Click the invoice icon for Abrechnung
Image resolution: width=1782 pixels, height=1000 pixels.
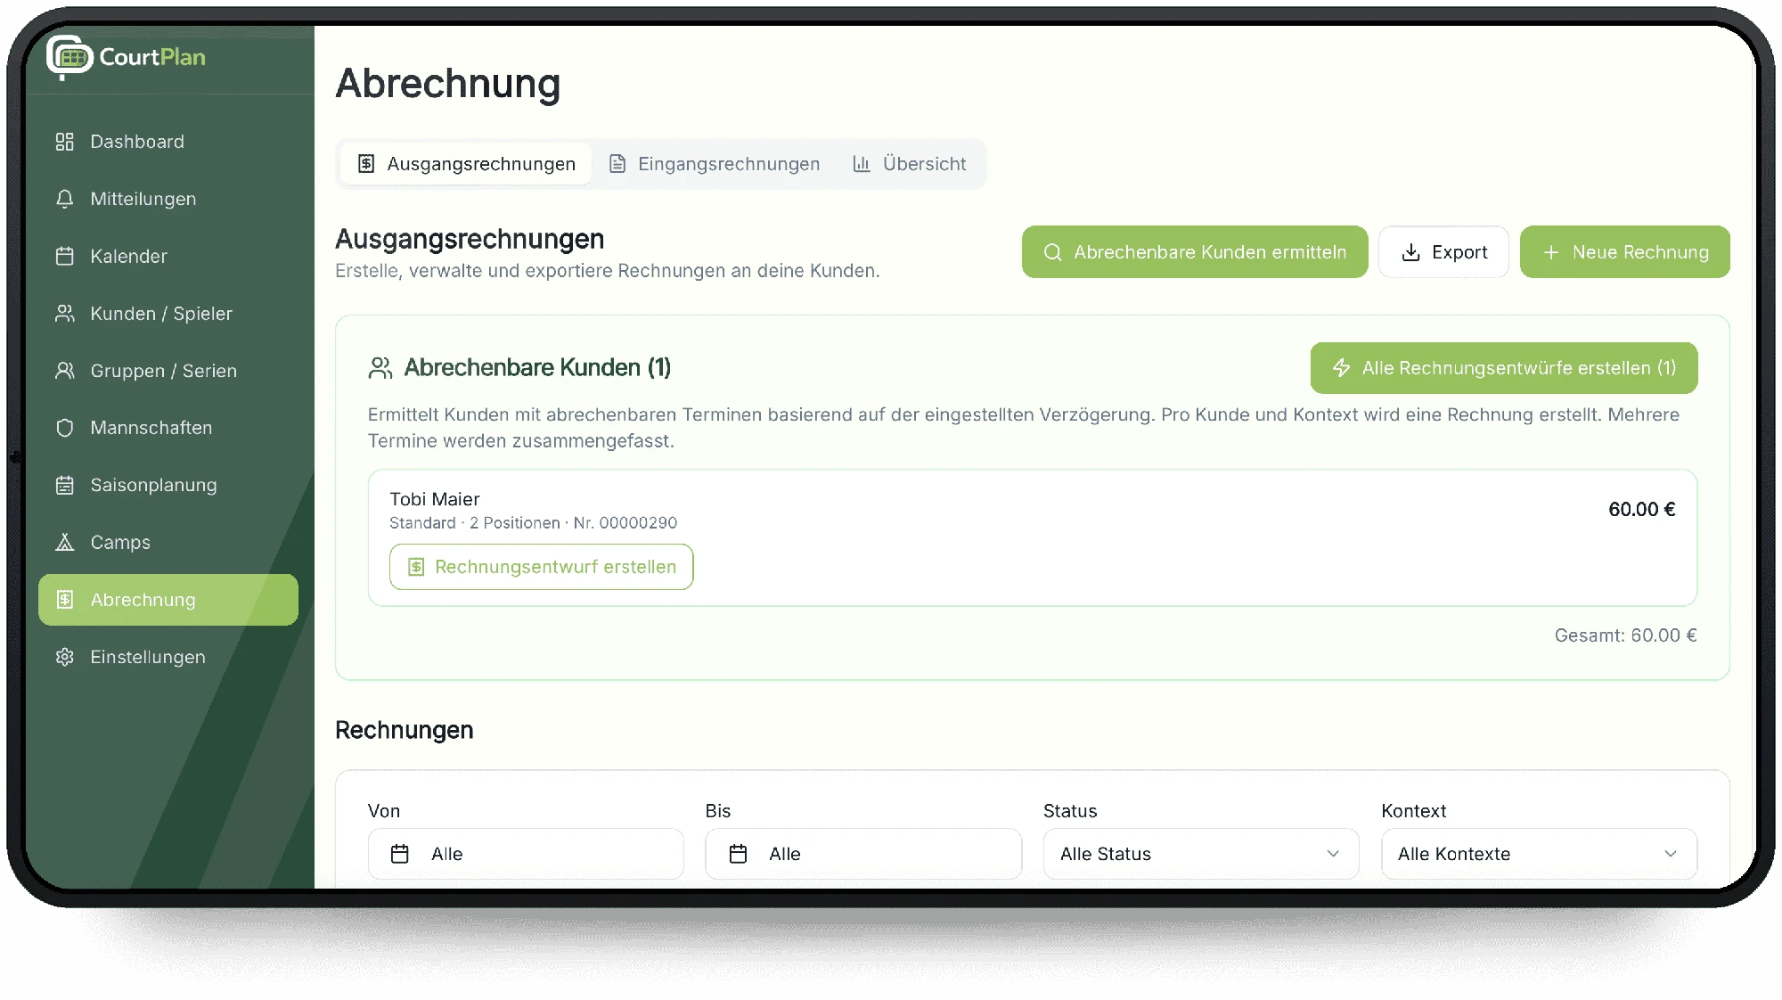coord(64,600)
